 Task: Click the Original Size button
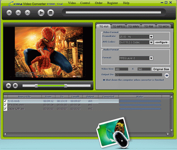pyautogui.click(x=161, y=69)
